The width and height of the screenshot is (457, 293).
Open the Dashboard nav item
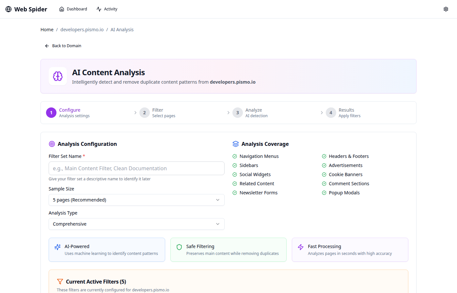tap(73, 9)
